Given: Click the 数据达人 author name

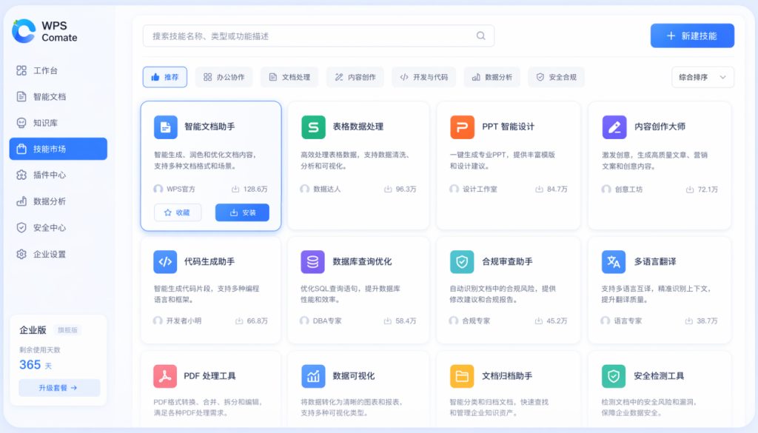Looking at the screenshot, I should point(326,189).
